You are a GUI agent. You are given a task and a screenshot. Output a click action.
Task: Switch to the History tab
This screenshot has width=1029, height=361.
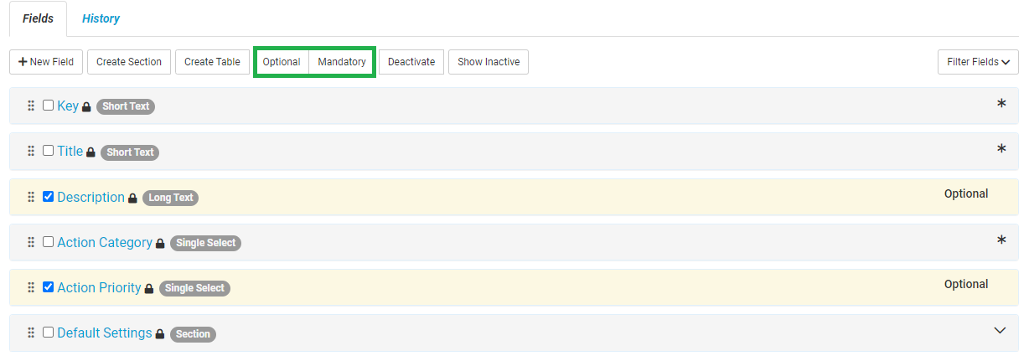pos(101,18)
